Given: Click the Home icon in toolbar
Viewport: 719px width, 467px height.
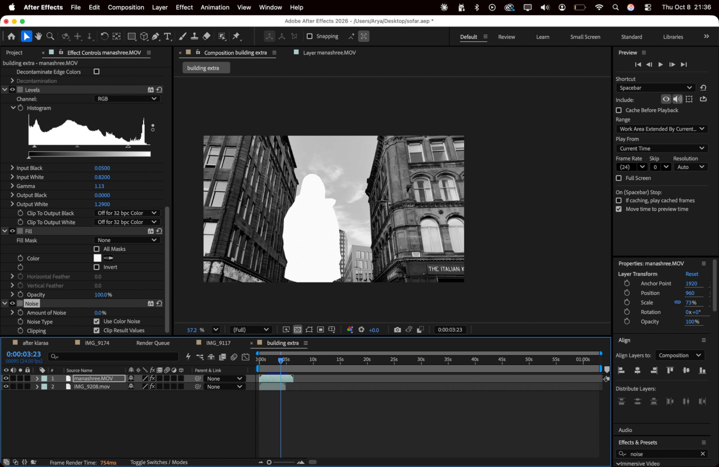Looking at the screenshot, I should point(11,36).
